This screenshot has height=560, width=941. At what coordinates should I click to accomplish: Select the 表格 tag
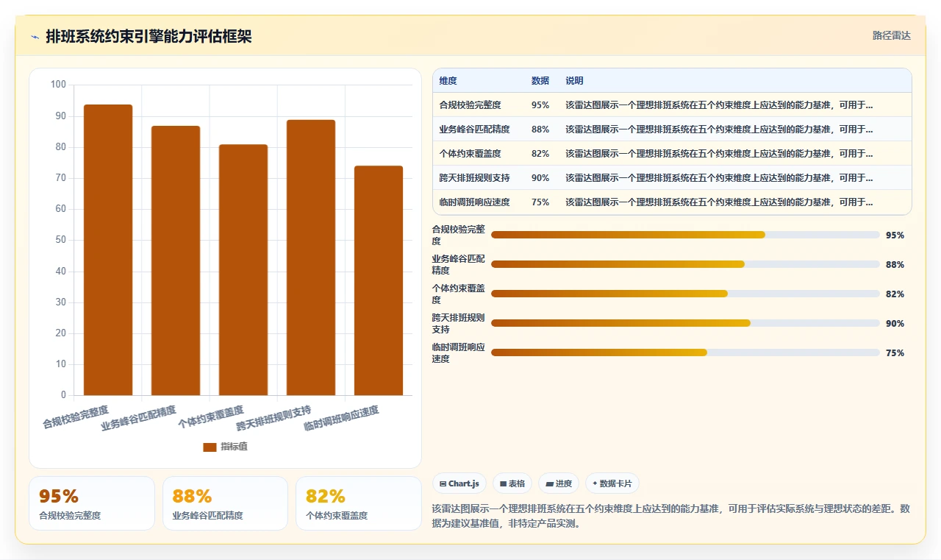(512, 483)
